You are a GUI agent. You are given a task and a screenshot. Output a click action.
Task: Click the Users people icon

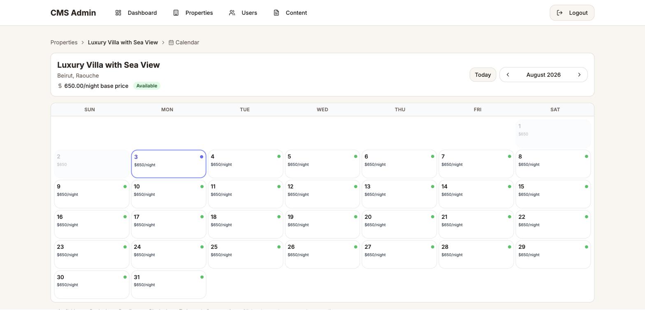232,13
